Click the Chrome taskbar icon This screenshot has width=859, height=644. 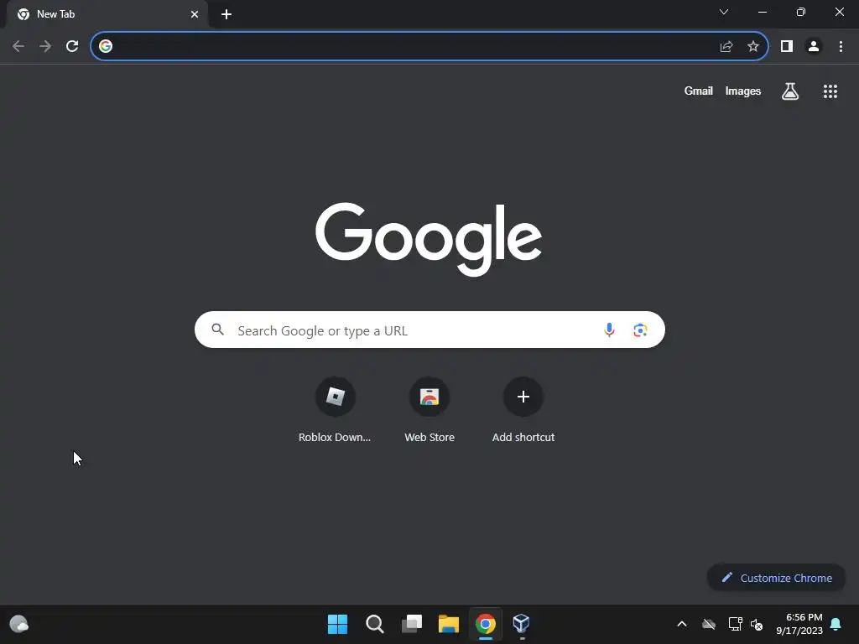486,624
